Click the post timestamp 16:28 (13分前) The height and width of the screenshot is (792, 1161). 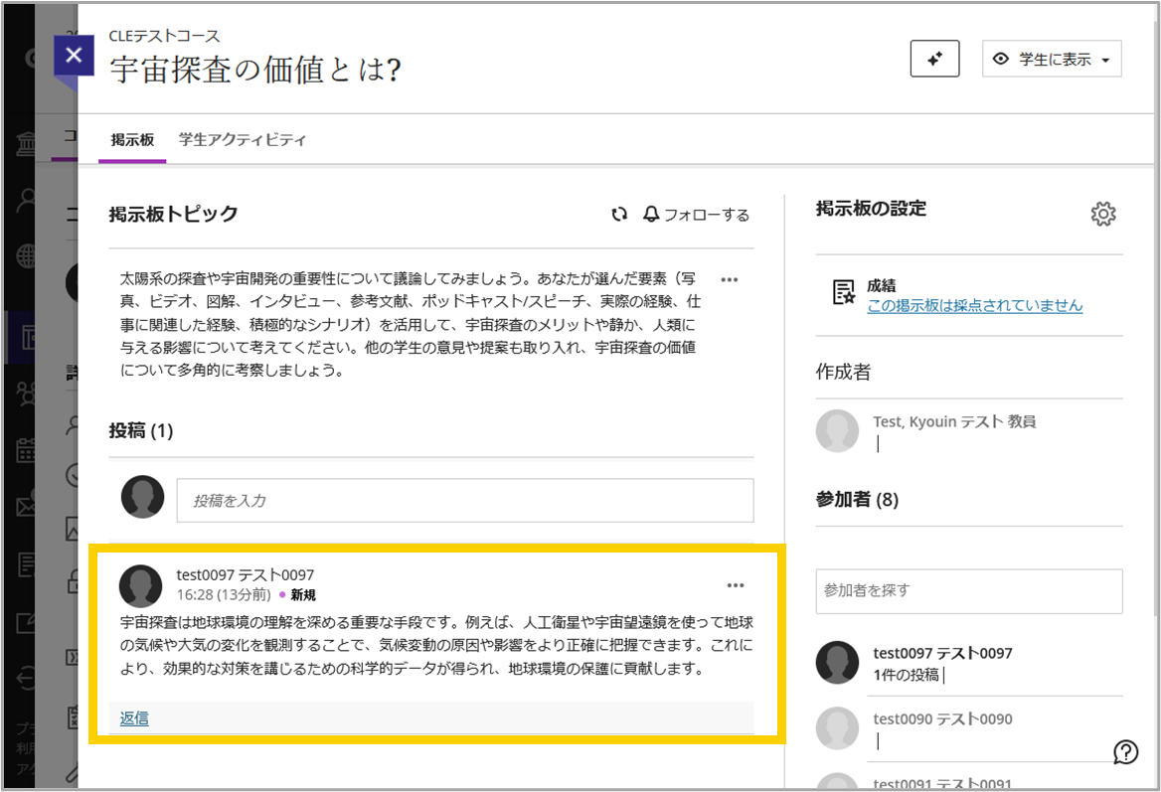coord(224,594)
